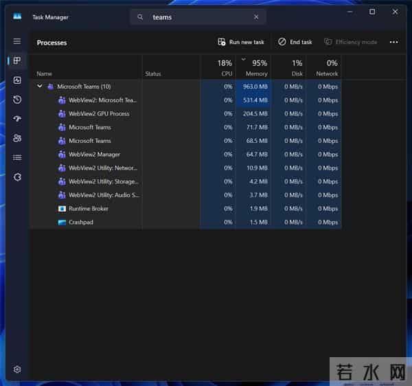Image resolution: width=412 pixels, height=386 pixels.
Task: Click the Runtime Broker process icon
Action: pyautogui.click(x=62, y=209)
